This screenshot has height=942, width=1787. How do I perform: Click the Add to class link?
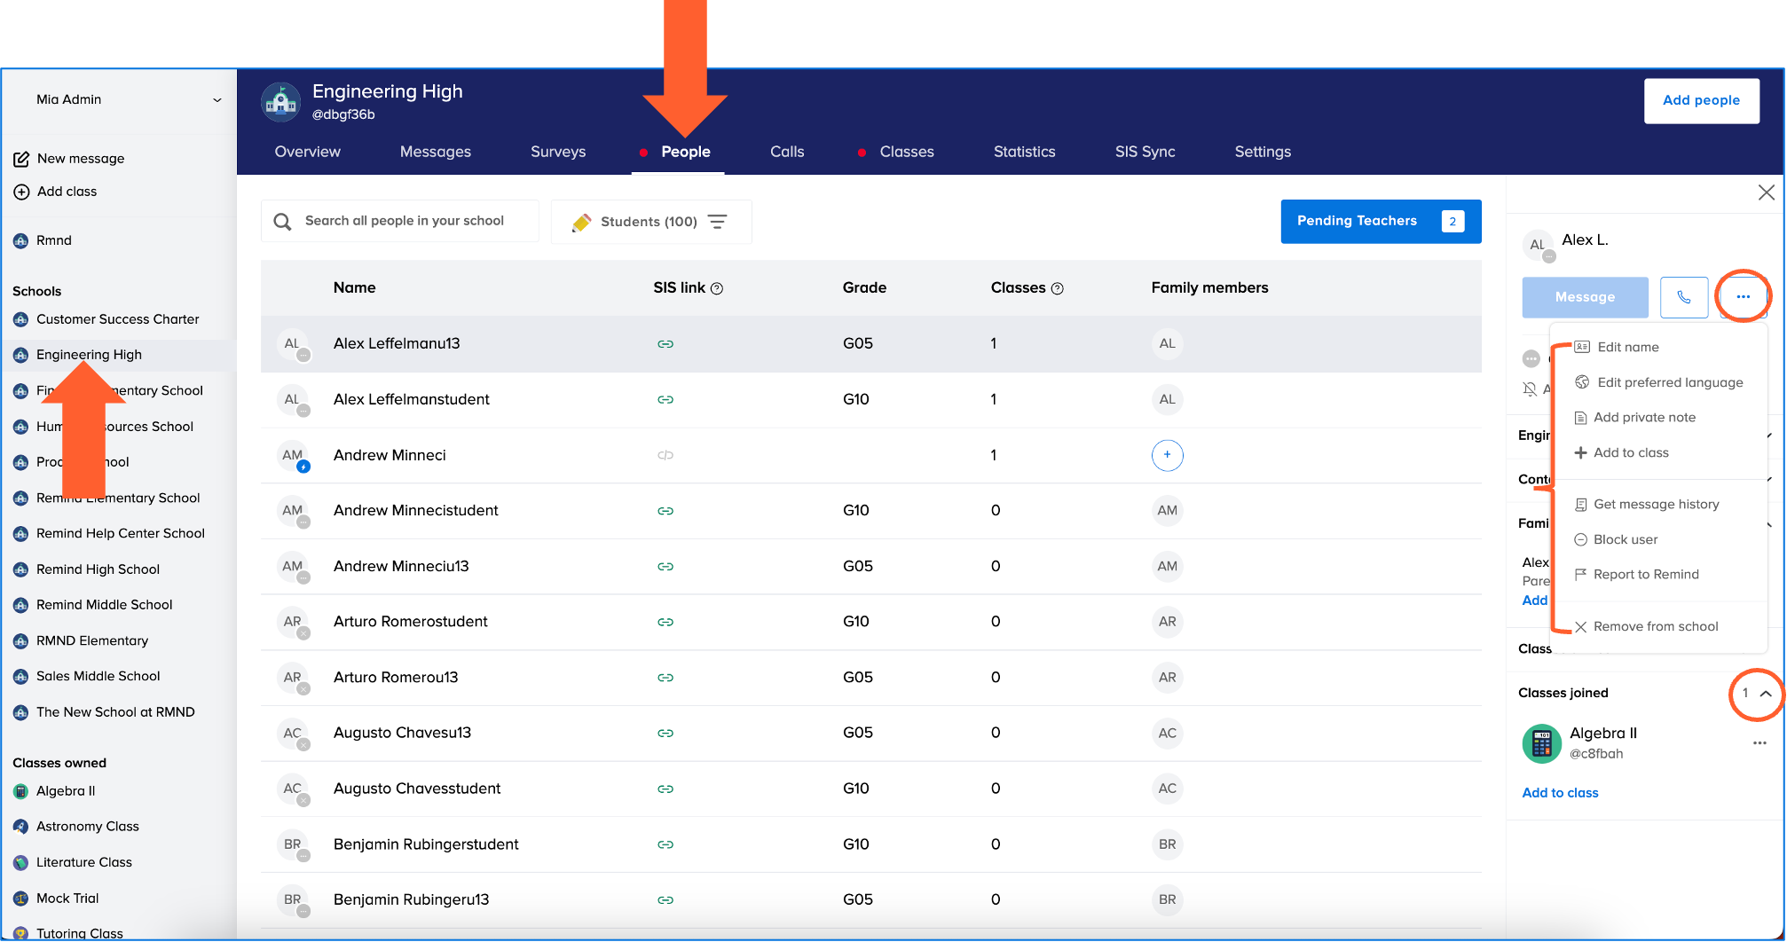pyautogui.click(x=1560, y=793)
